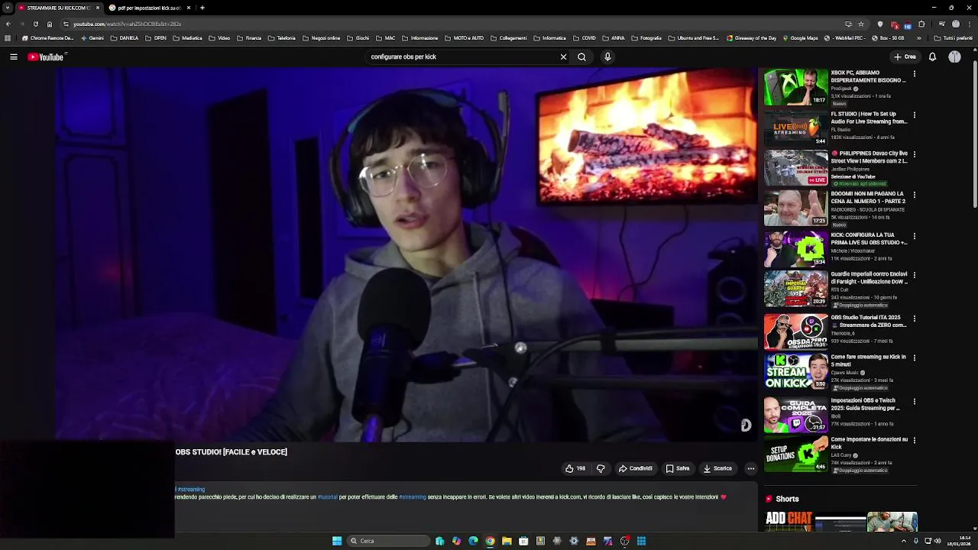Viewport: 978px width, 550px height.
Task: Go back in Chrome history
Action: click(8, 24)
